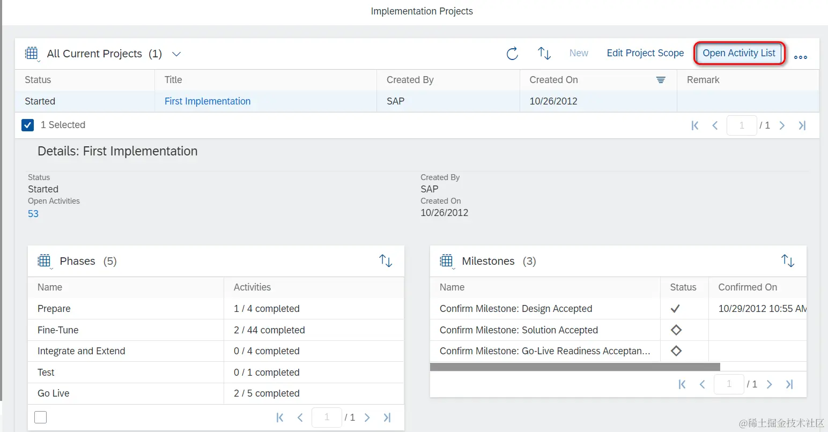Uncheck the 1 Selected checkbox
This screenshot has width=828, height=432.
point(28,125)
